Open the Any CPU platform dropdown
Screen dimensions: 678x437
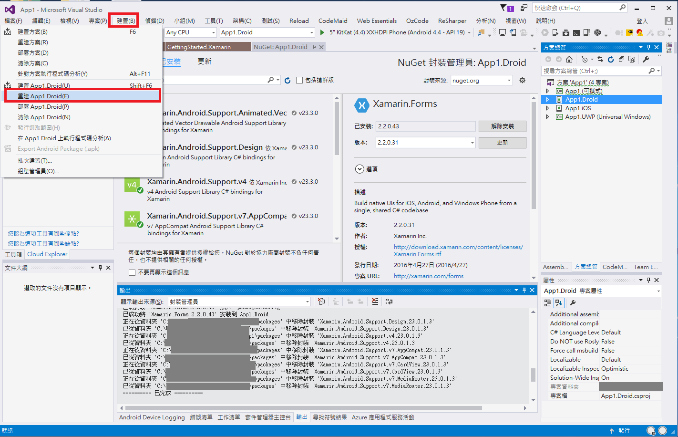[x=191, y=32]
